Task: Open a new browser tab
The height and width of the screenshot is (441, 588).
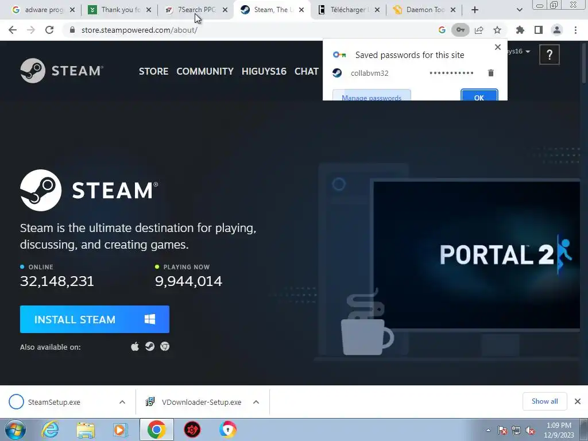Action: click(475, 10)
